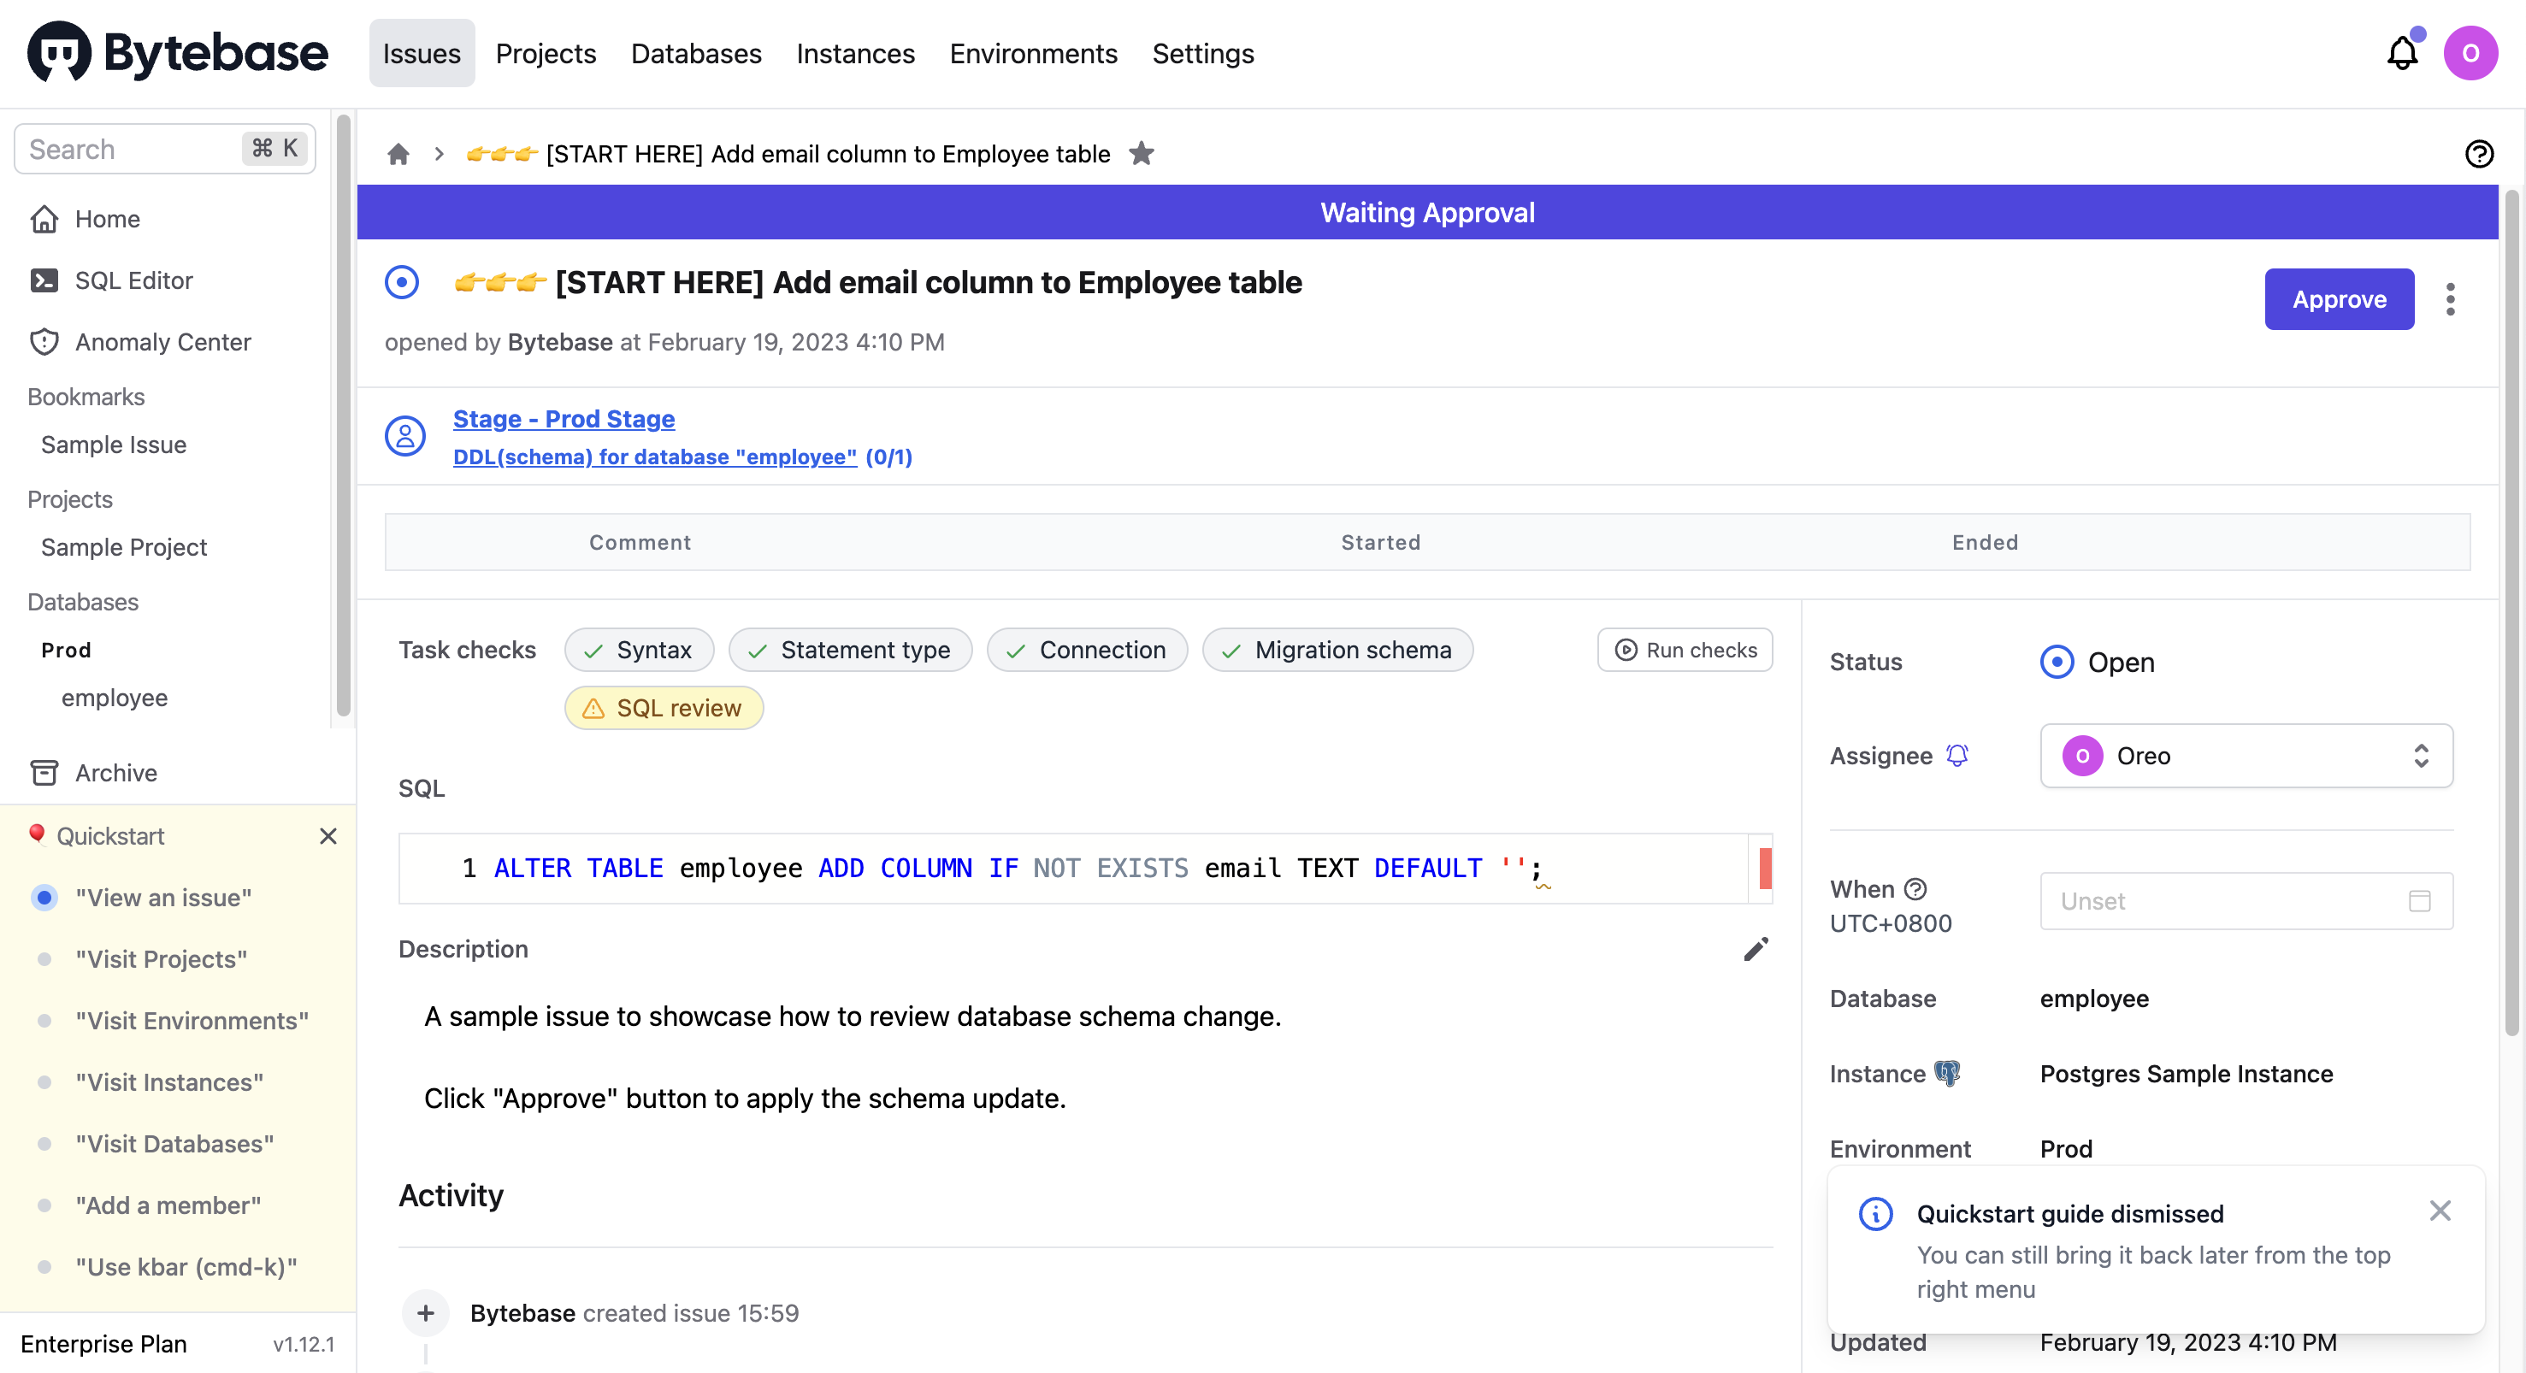Click the add comment plus icon in Activity
This screenshot has width=2526, height=1373.
click(x=426, y=1312)
